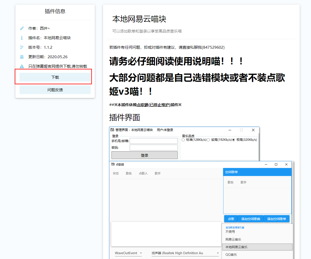Image resolution: width=311 pixels, height=259 pixels.
Task: Click the 用户:未登录 status text
Action: point(165,130)
